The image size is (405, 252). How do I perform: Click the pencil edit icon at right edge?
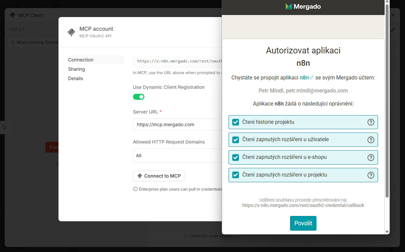tap(393, 30)
